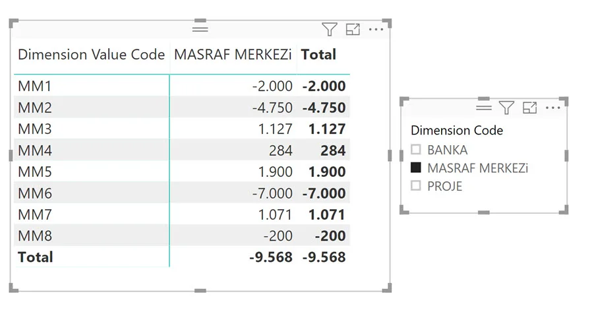Click the filter icon on the slicer
This screenshot has width=594, height=318.
pyautogui.click(x=506, y=108)
